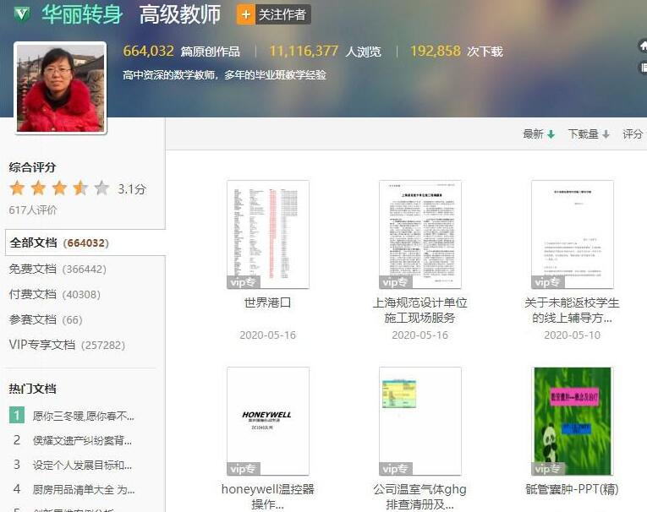Open the 世界港口 document title link
Viewport: 647px width, 512px height.
(267, 302)
